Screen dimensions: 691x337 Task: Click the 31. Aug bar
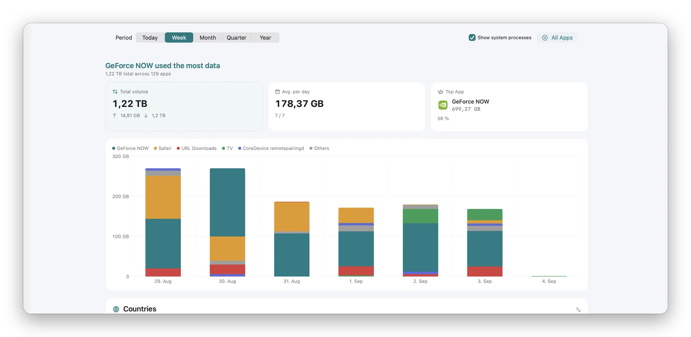(292, 239)
